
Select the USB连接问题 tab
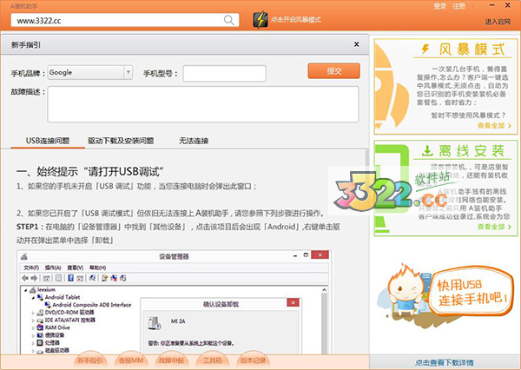coord(48,141)
